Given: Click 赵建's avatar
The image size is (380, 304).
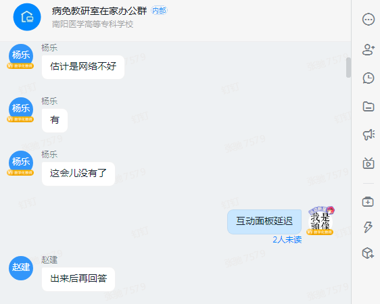Looking at the screenshot, I should (21, 268).
